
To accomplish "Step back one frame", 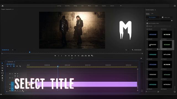I will tap(69, 56).
